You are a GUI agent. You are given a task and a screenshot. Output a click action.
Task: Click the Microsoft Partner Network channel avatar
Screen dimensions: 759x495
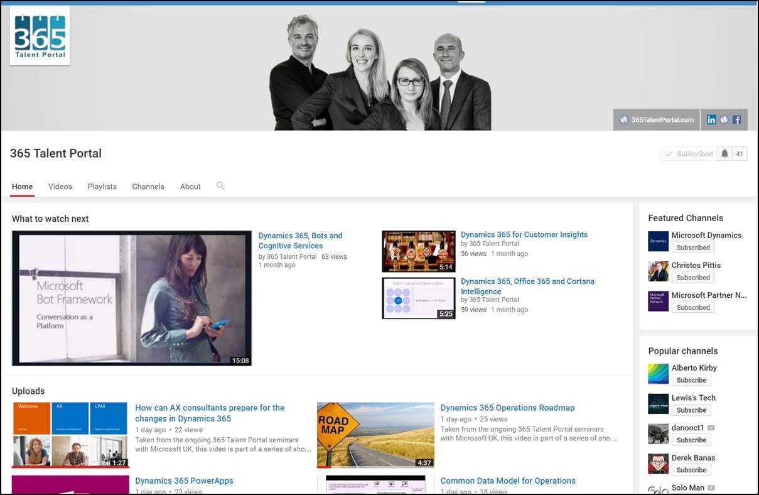(x=659, y=302)
